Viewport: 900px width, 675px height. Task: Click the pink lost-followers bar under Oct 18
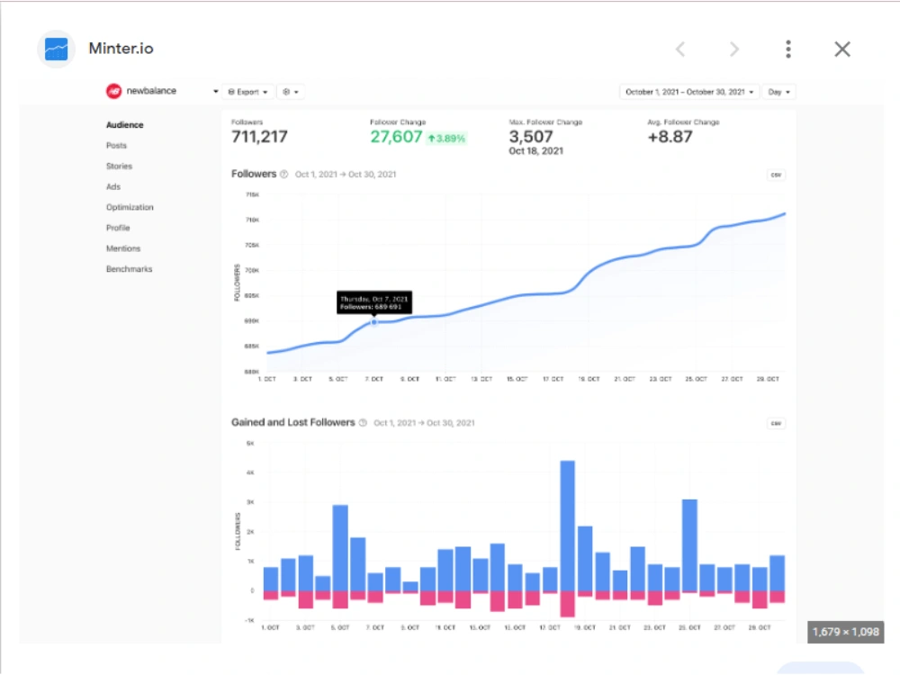pyautogui.click(x=567, y=605)
